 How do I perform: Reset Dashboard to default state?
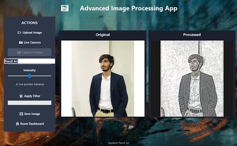click(30, 124)
